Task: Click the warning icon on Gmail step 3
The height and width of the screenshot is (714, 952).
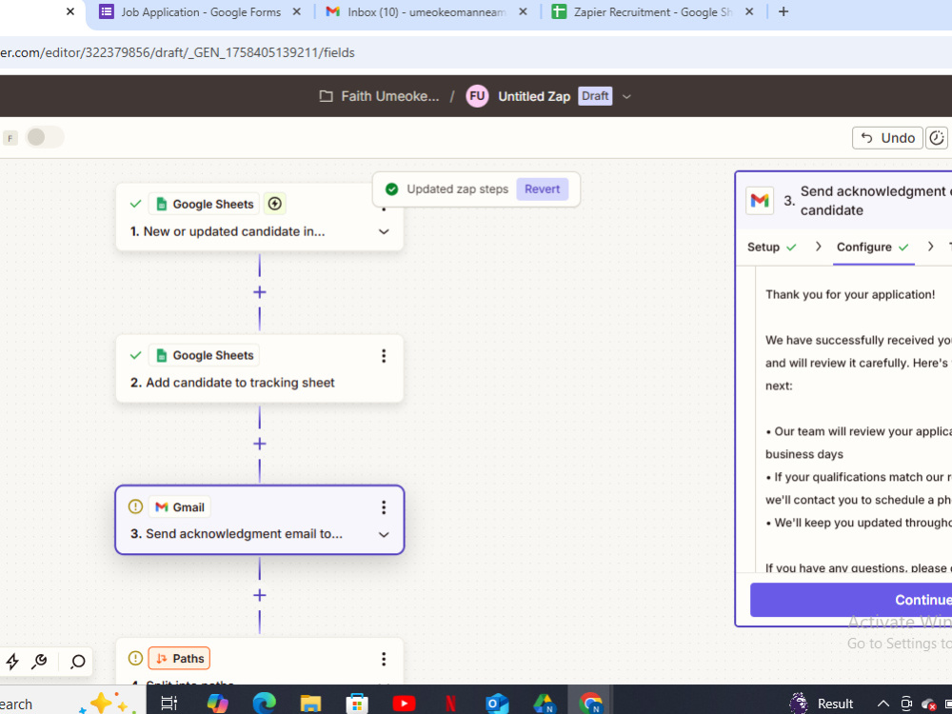Action: (x=135, y=506)
